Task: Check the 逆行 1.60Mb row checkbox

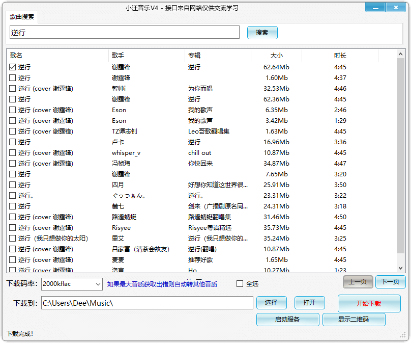Action: [12, 78]
